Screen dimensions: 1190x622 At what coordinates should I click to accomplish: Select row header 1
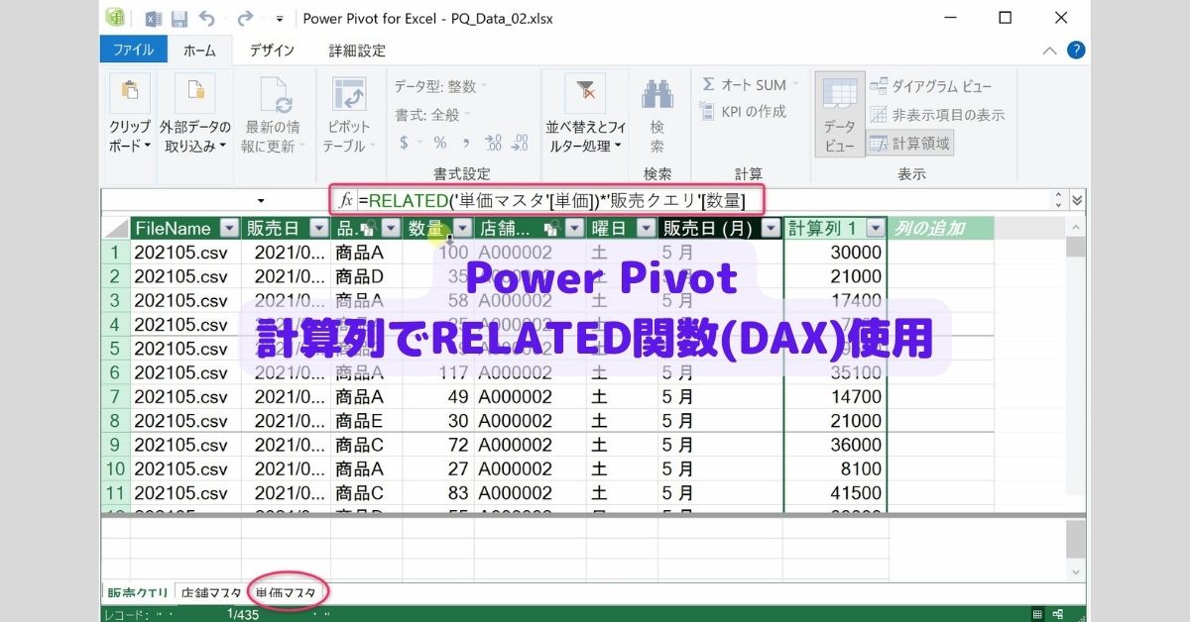point(116,253)
